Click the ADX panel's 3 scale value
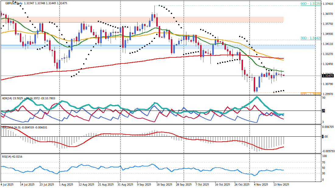This screenshot has height=188, width=335. [x=323, y=122]
